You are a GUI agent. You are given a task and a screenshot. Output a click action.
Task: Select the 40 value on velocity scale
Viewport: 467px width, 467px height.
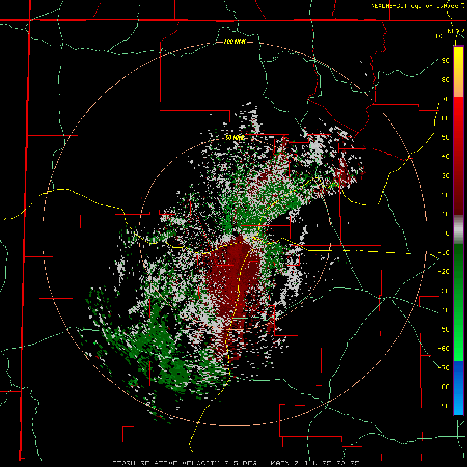[446, 157]
